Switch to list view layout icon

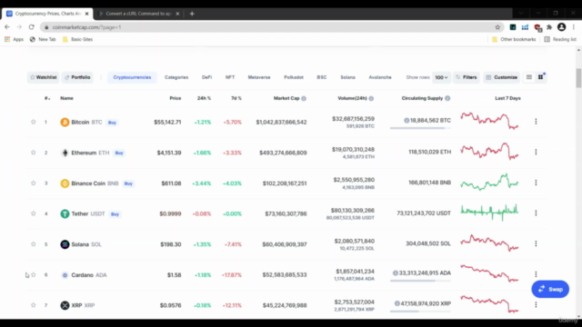pos(529,77)
